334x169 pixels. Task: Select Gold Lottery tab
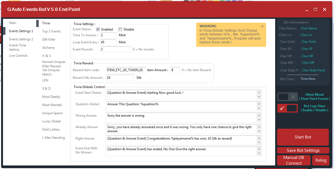51,129
